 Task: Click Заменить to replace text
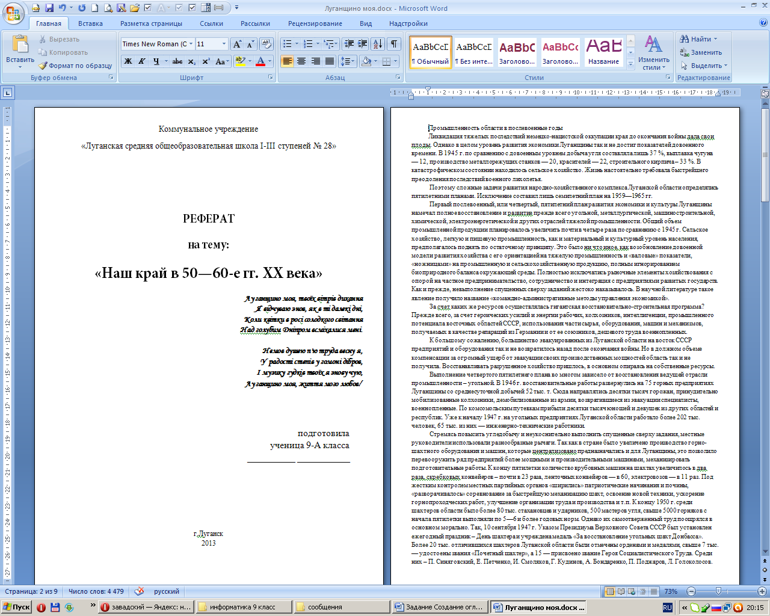[701, 52]
